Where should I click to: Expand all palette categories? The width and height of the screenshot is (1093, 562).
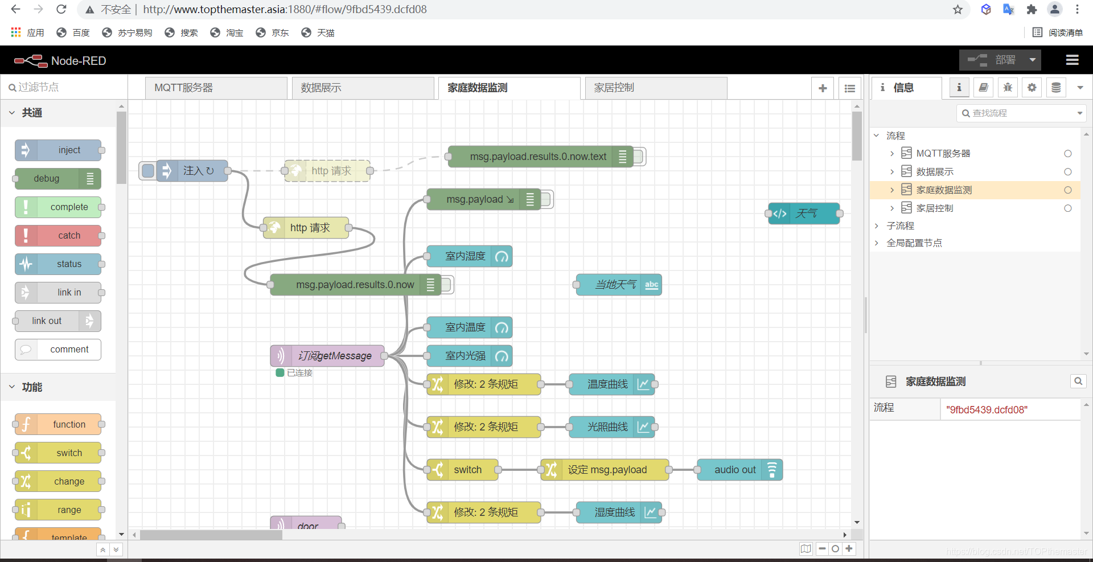pos(116,549)
